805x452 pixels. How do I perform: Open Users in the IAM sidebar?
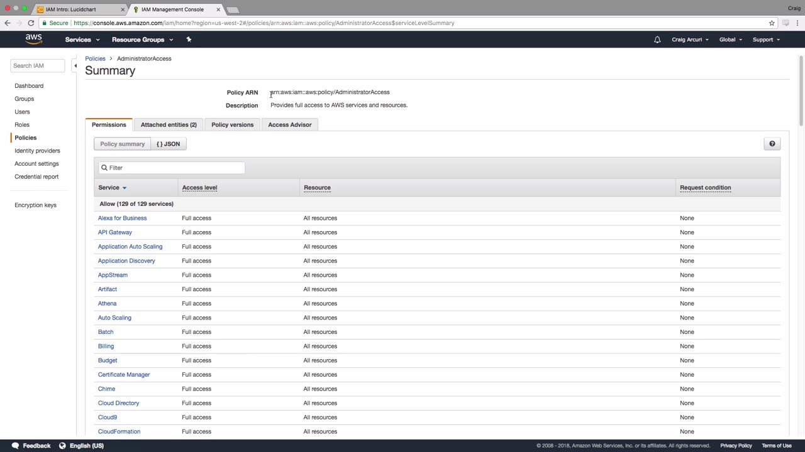(22, 112)
